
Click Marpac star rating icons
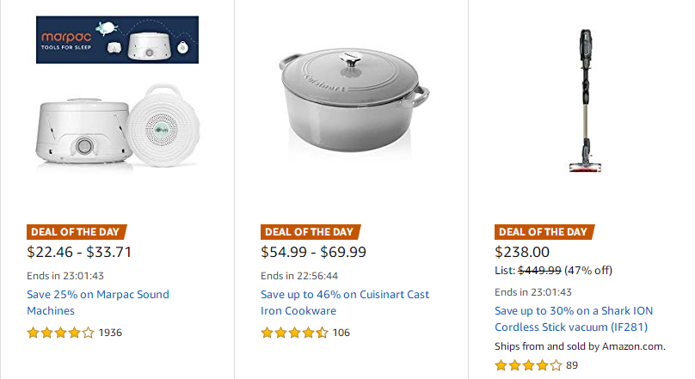click(61, 333)
